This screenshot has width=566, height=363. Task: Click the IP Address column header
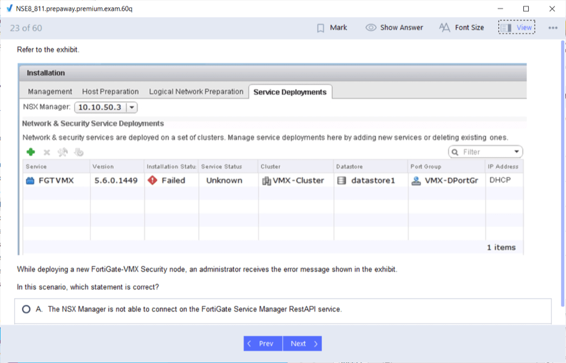504,166
